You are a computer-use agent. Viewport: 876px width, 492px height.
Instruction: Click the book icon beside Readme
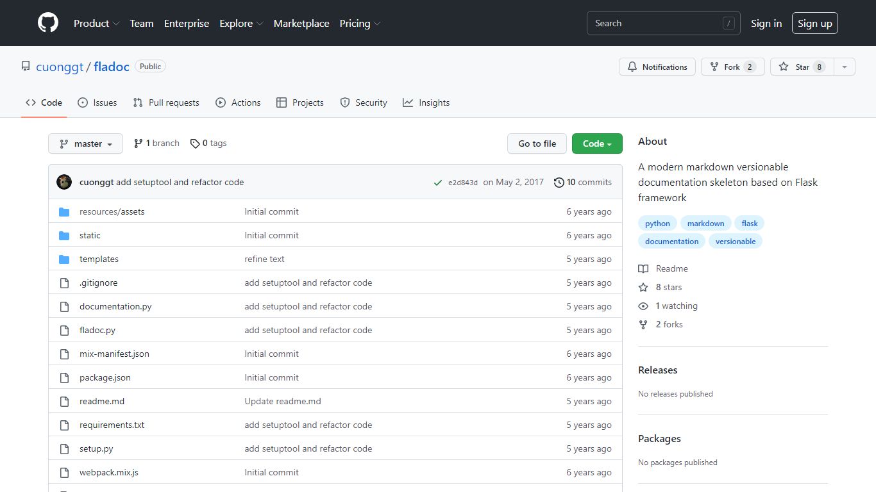(643, 268)
